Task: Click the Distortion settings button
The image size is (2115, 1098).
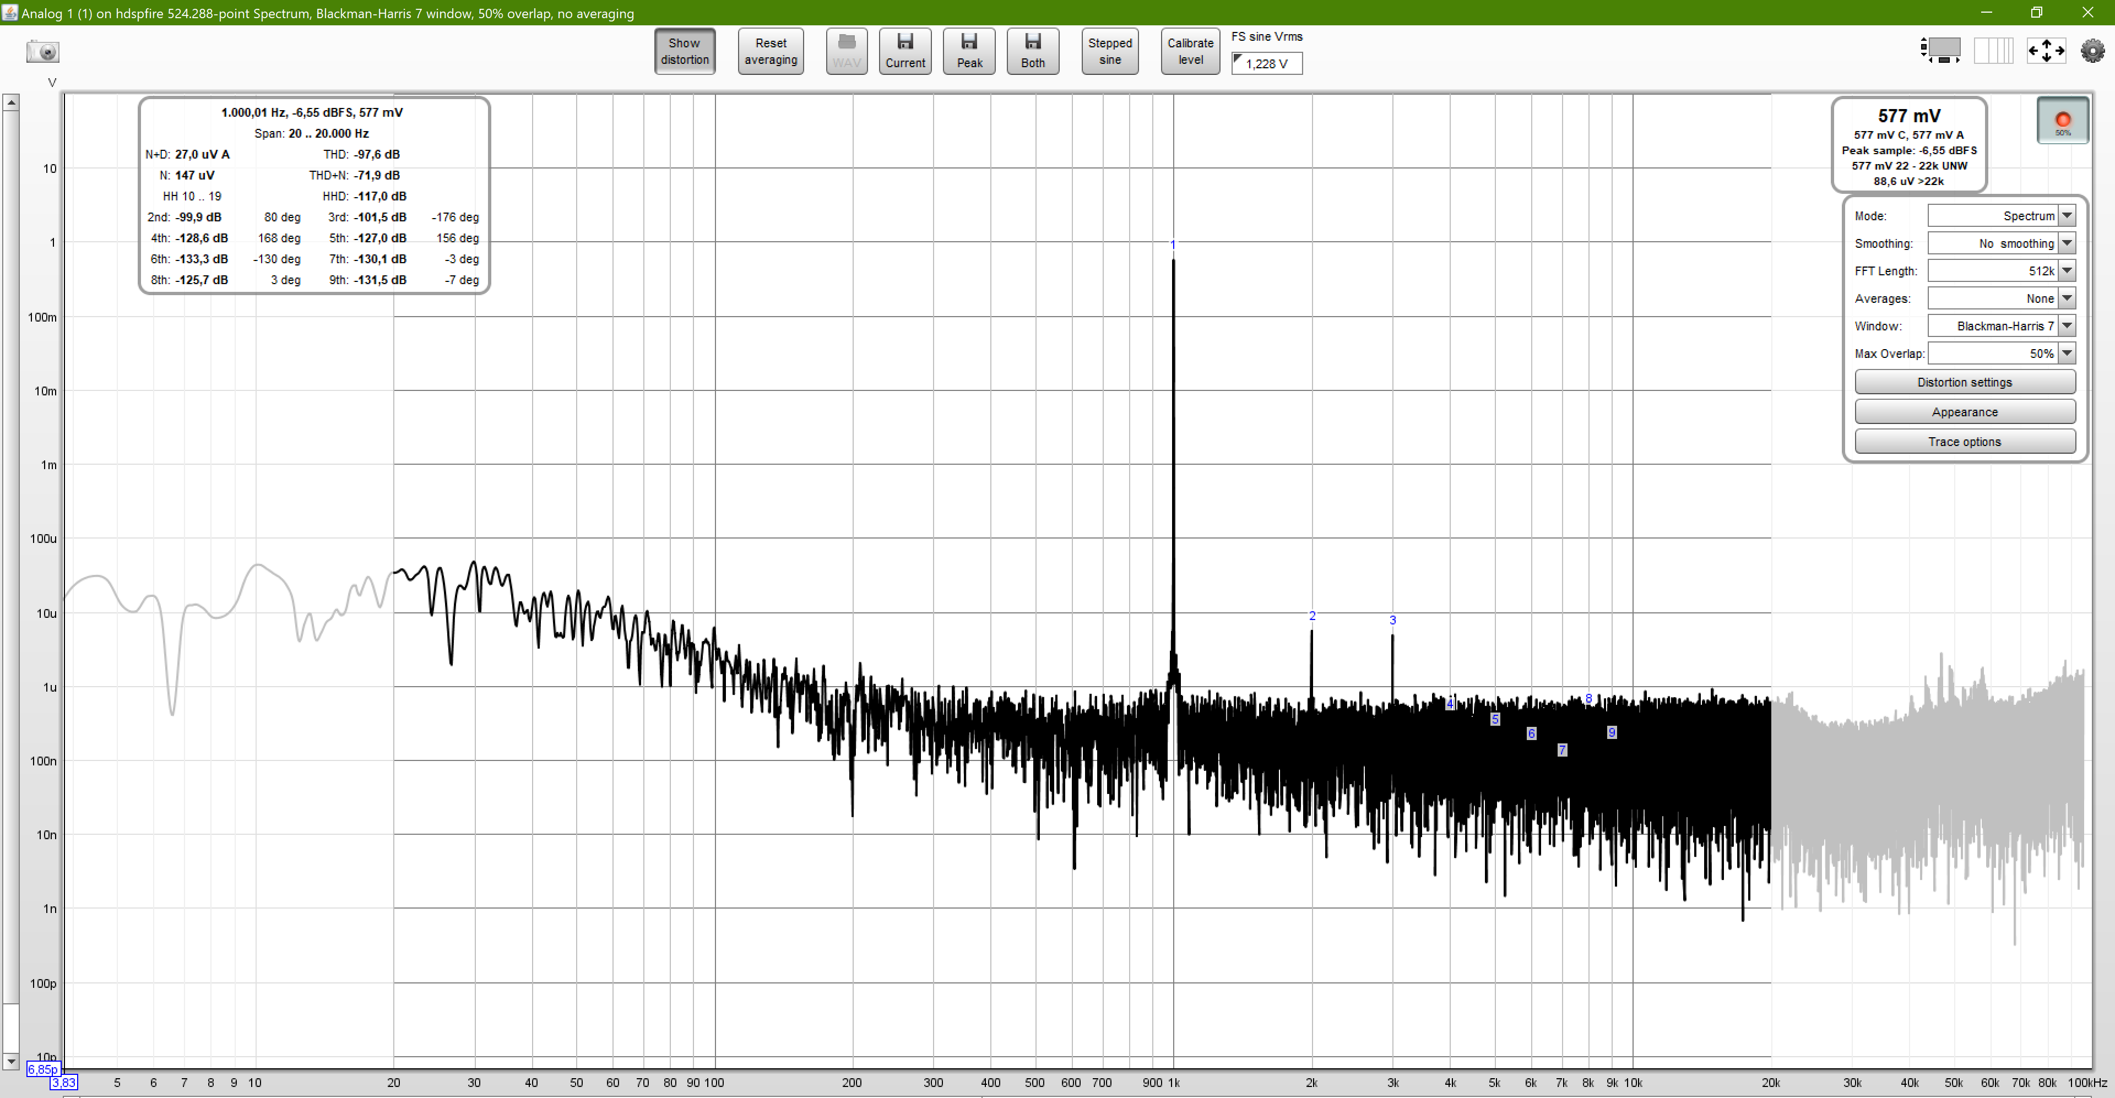Action: [x=1964, y=382]
